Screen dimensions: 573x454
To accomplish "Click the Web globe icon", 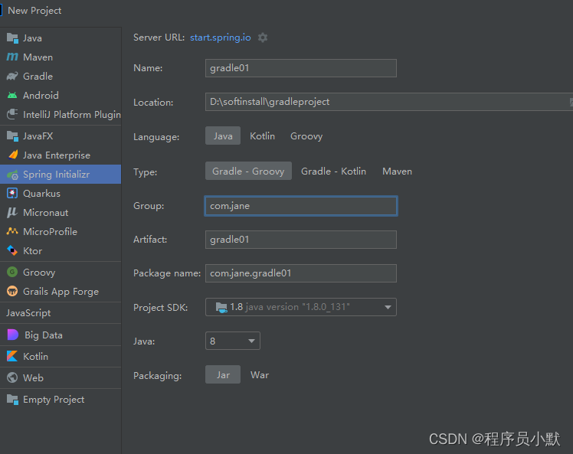I will click(12, 377).
